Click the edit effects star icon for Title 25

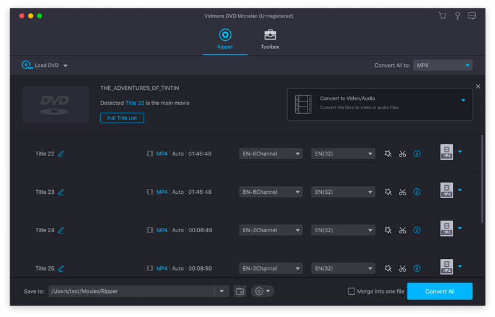click(x=388, y=268)
